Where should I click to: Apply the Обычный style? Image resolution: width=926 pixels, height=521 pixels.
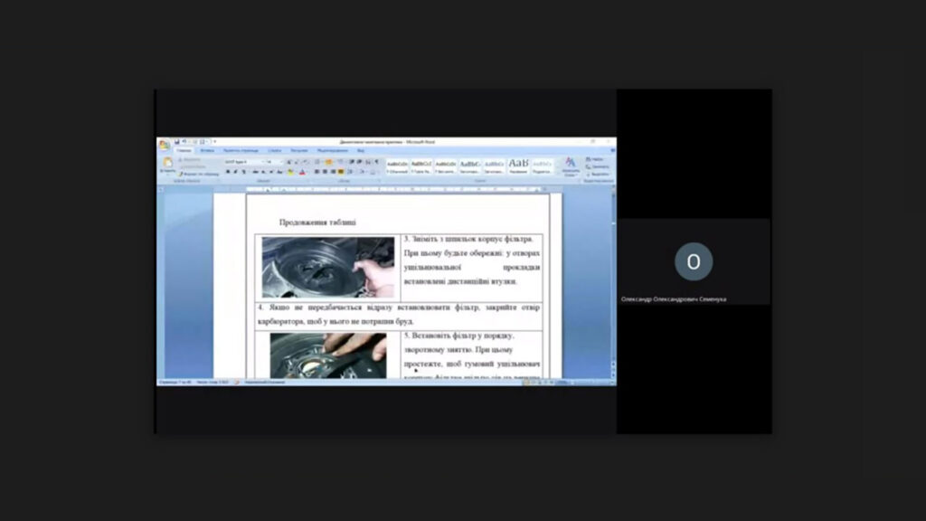point(398,166)
